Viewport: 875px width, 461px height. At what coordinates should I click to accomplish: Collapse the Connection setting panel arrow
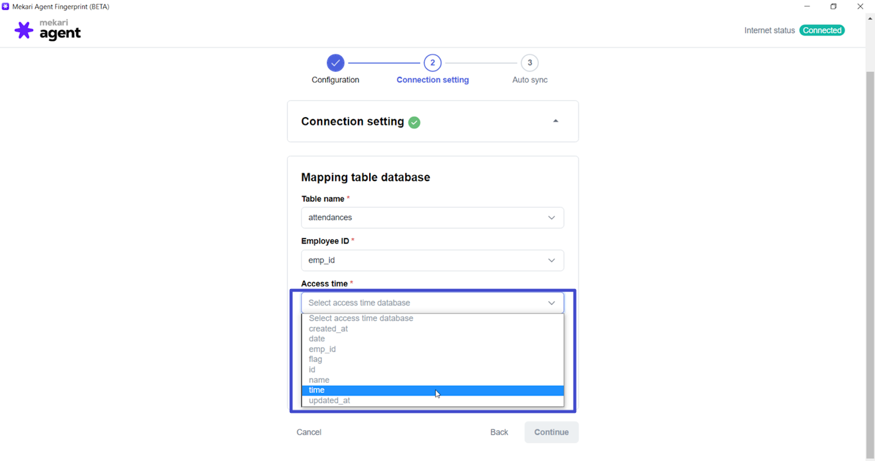click(x=555, y=121)
